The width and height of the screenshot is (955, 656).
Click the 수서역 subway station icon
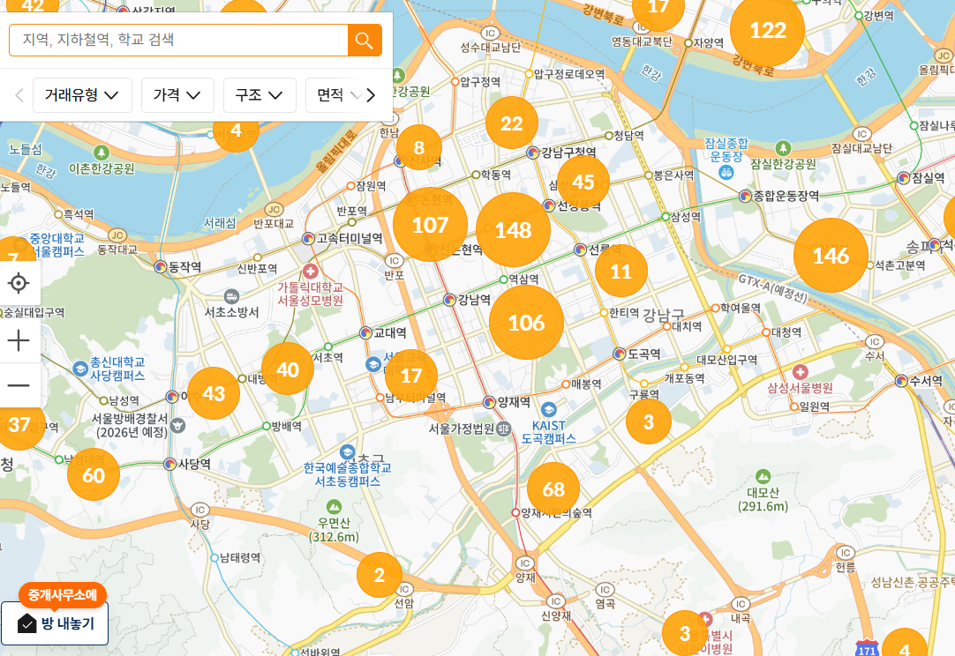pyautogui.click(x=901, y=381)
